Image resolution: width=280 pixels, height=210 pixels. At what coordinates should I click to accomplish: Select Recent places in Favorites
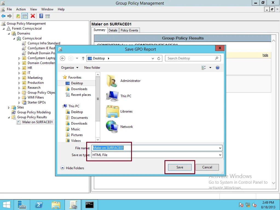[x=81, y=95]
